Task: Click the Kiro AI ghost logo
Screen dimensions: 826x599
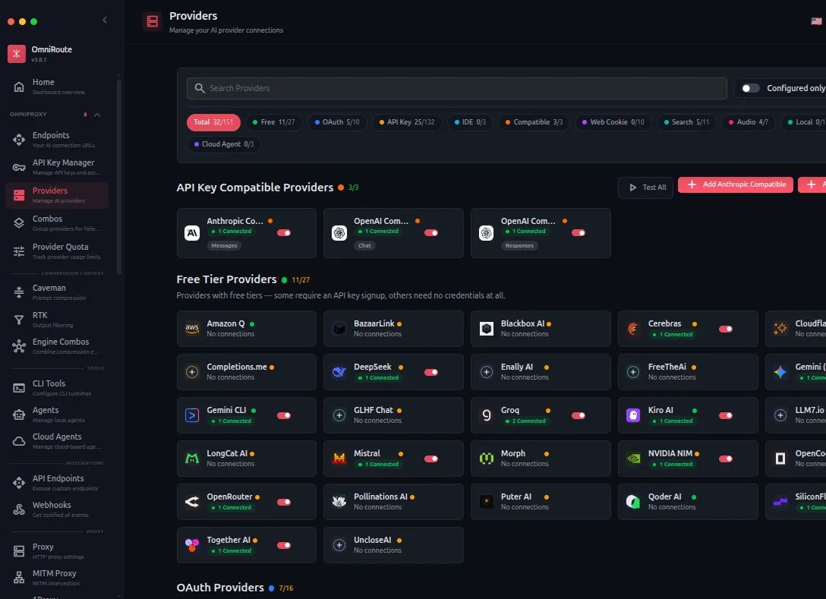Action: pos(633,415)
